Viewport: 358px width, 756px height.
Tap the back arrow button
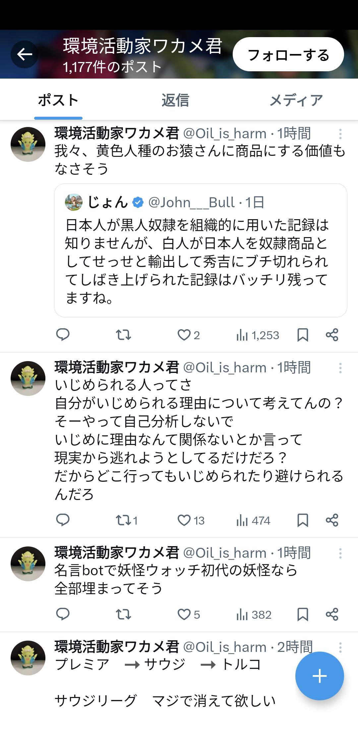tap(25, 54)
